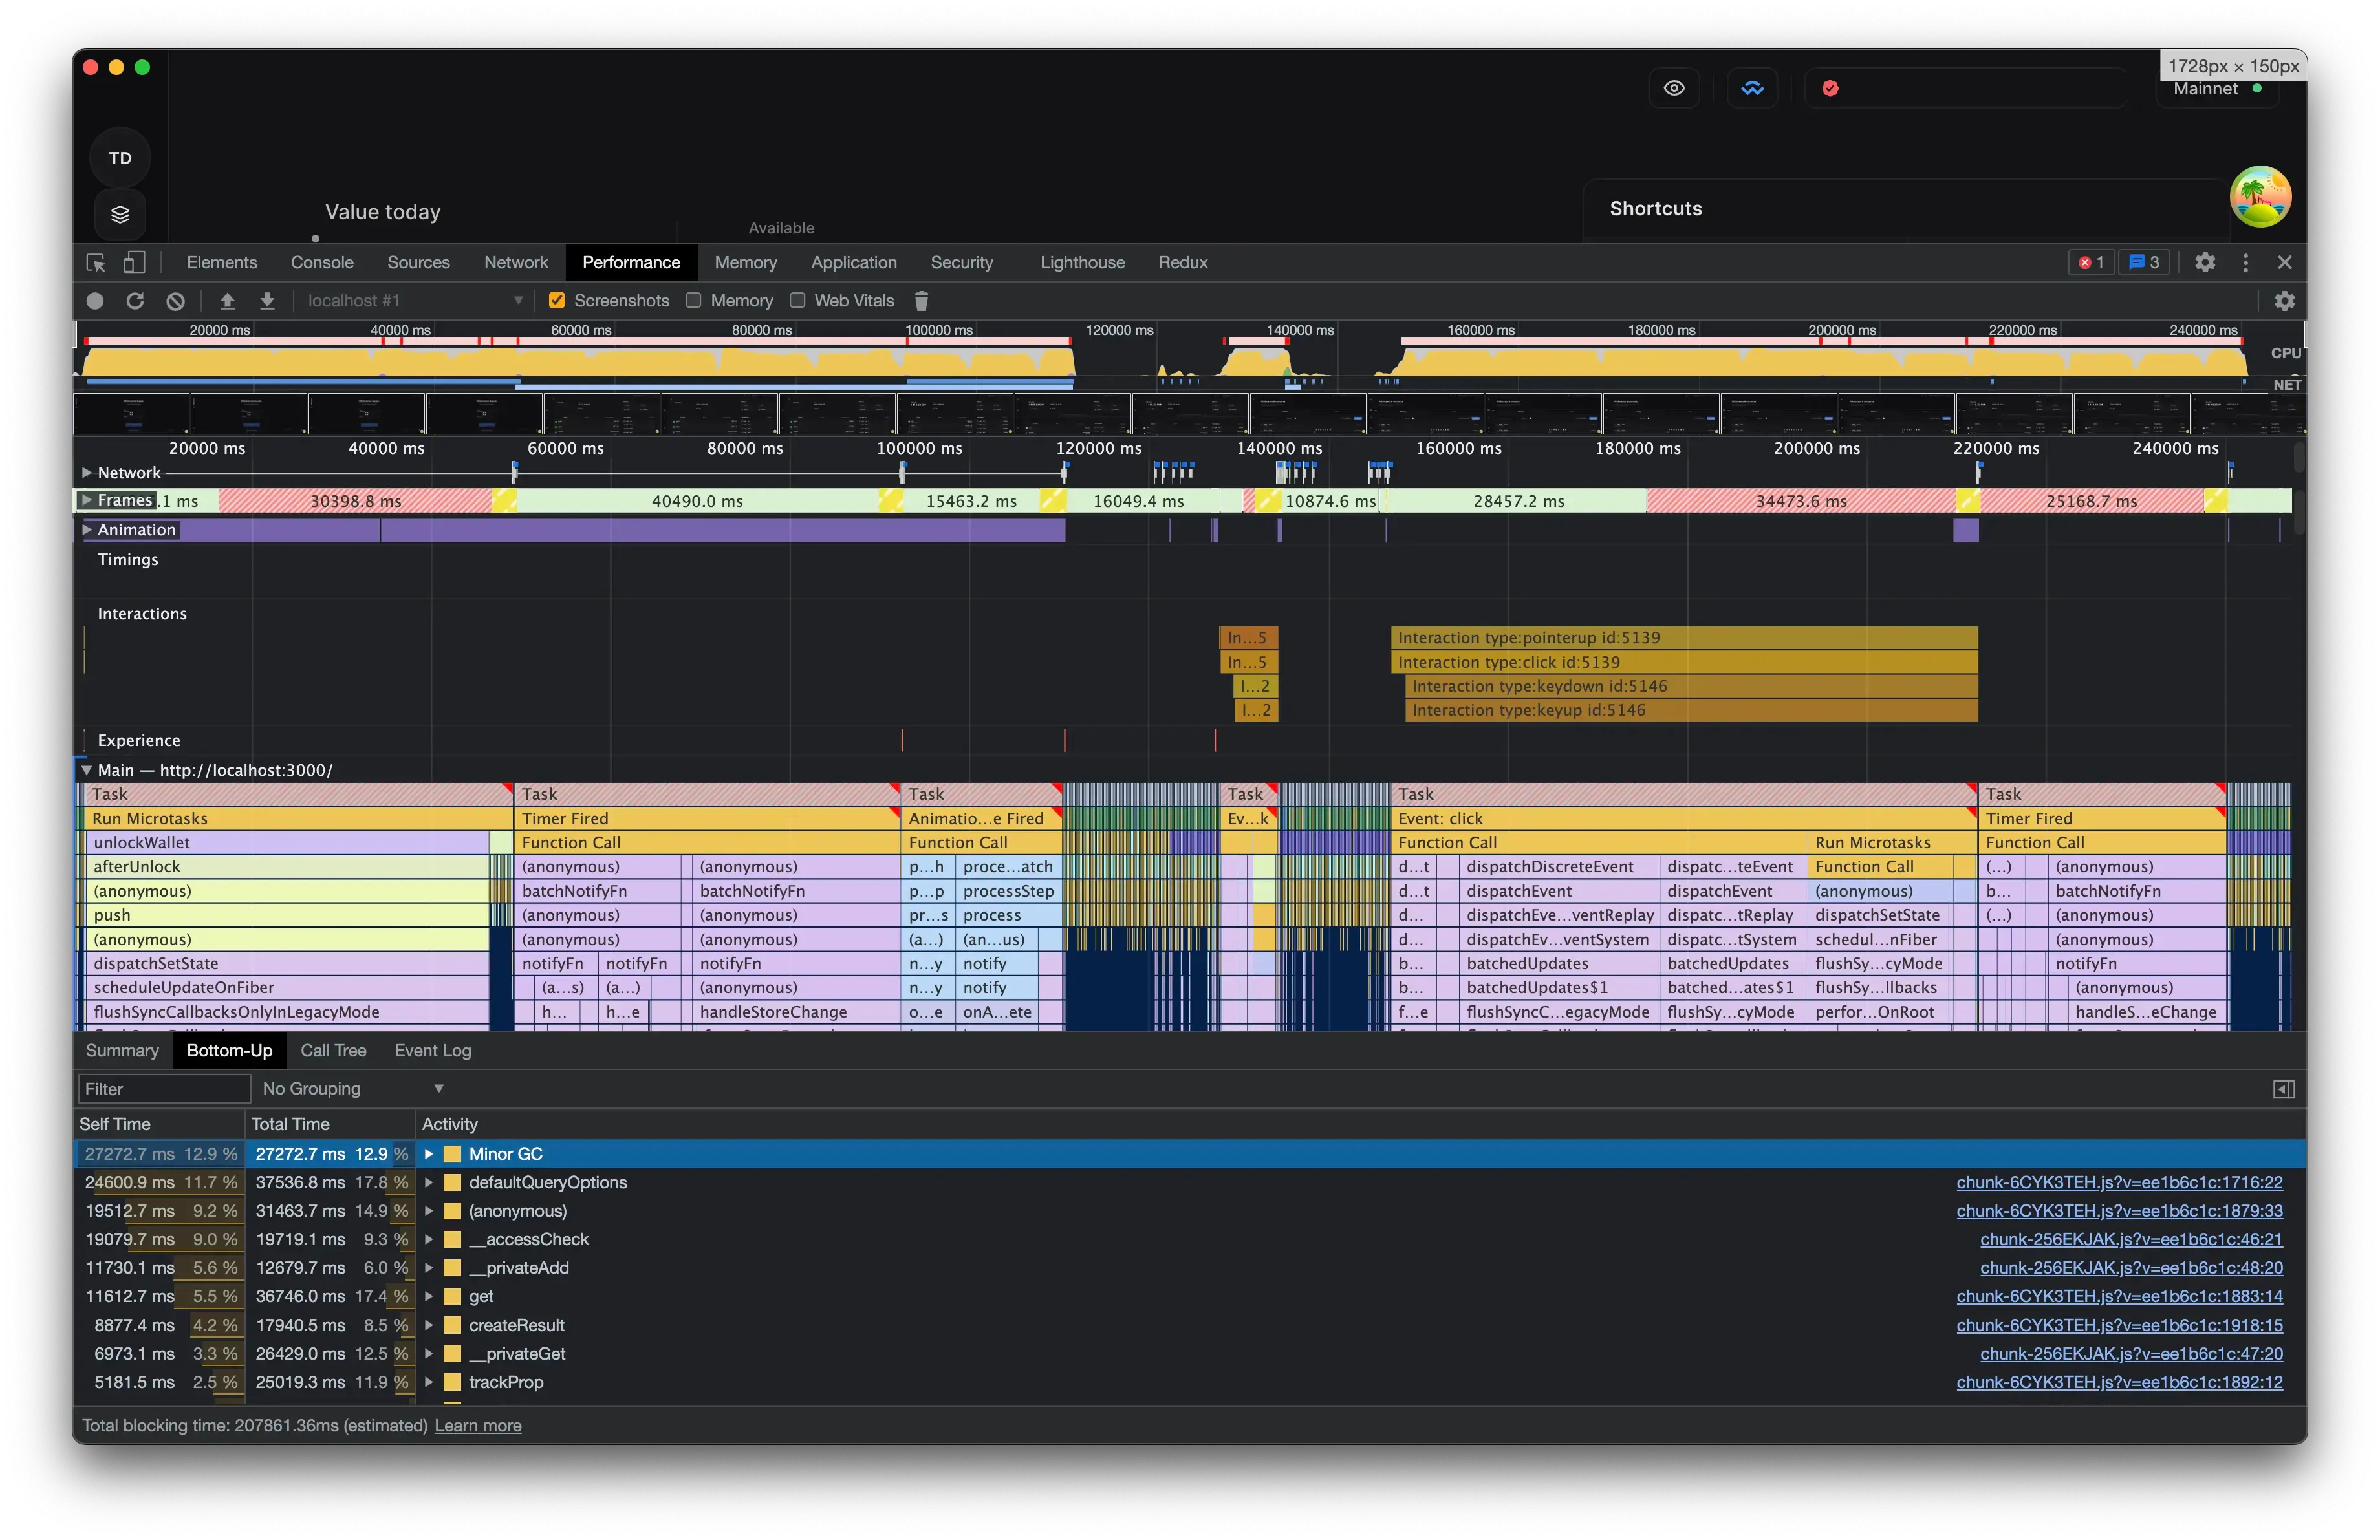2380x1540 pixels.
Task: Switch to the Console tab
Action: (x=322, y=263)
